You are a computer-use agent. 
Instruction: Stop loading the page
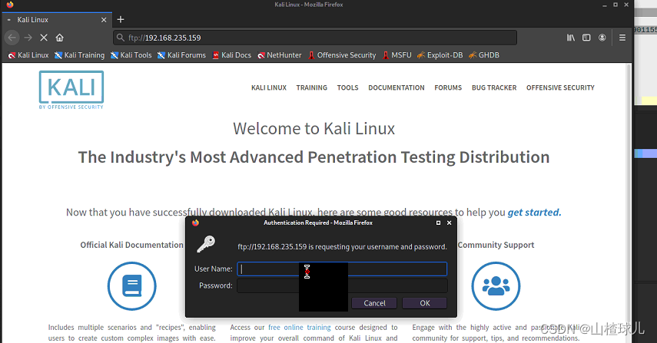44,38
